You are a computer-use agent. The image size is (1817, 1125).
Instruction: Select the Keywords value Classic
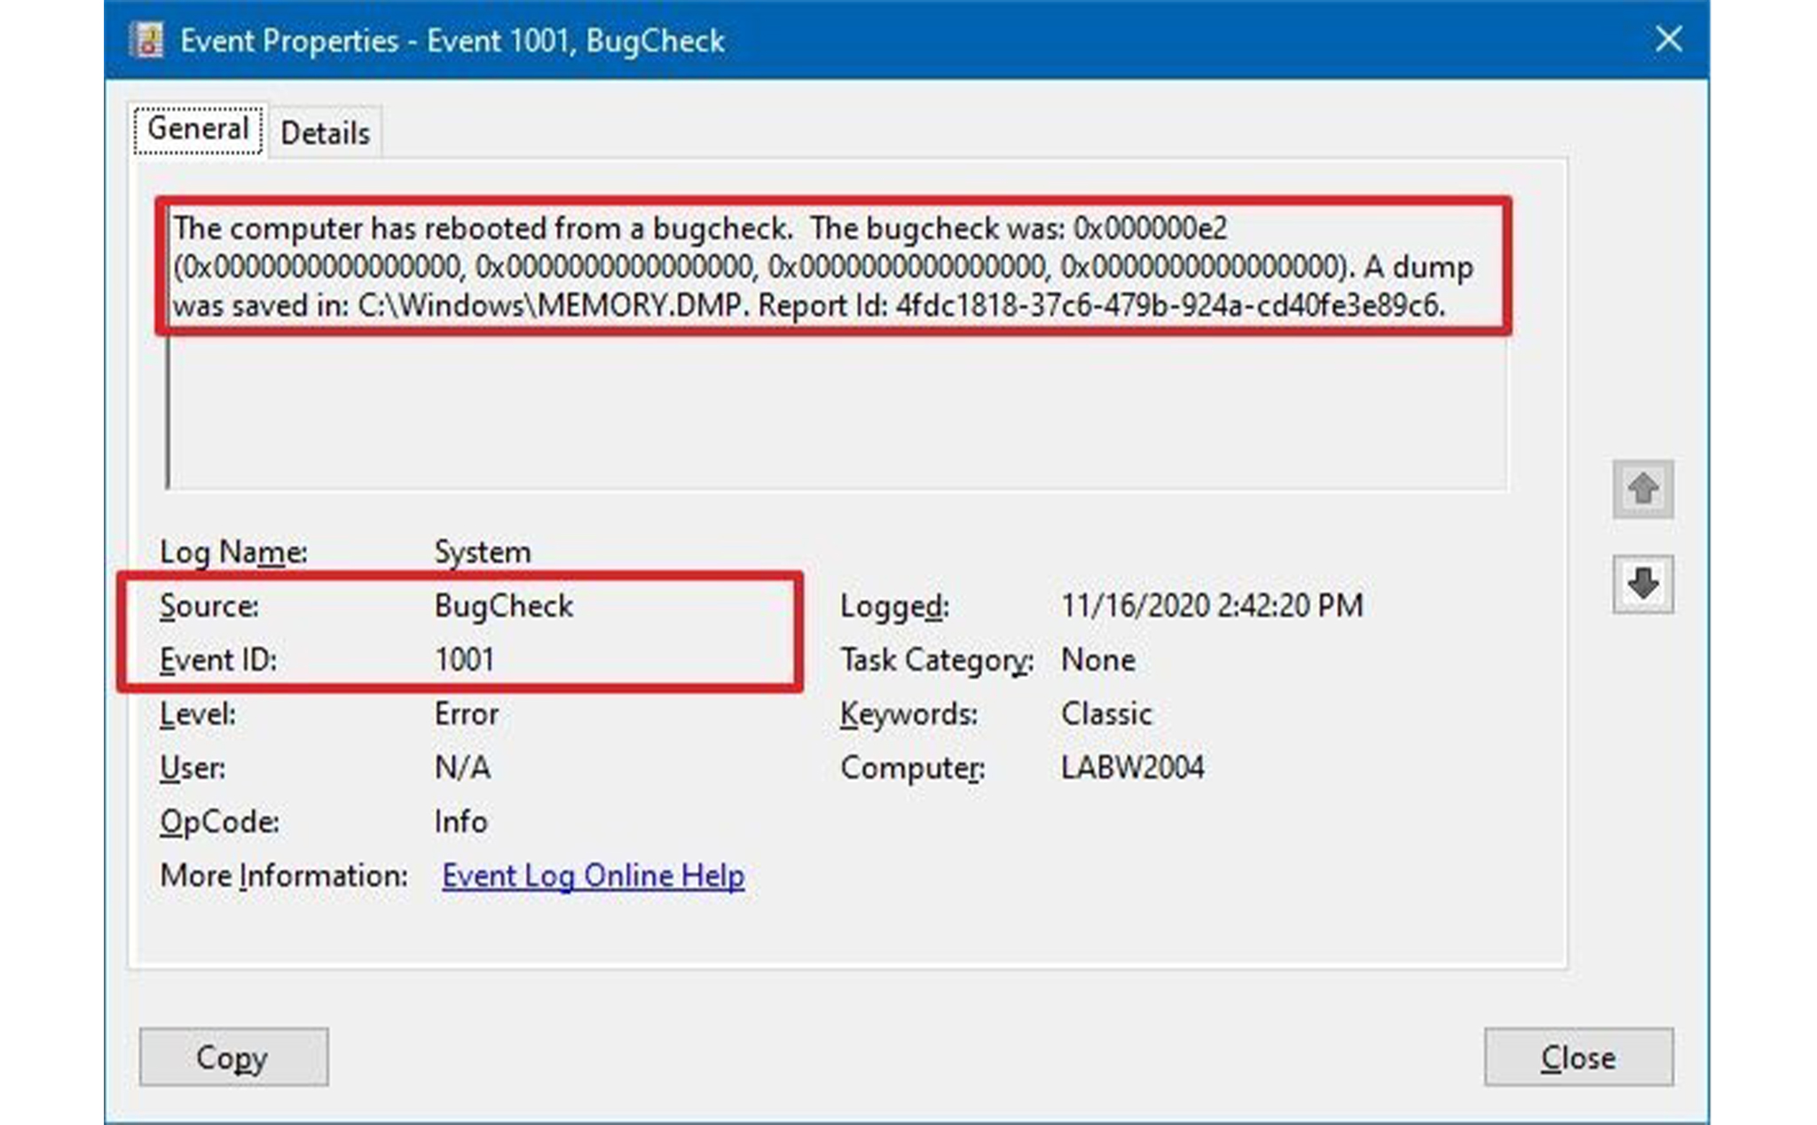[1106, 714]
